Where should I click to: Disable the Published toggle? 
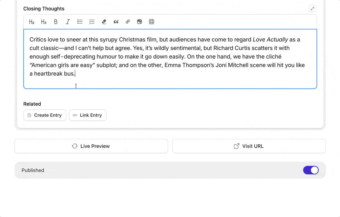pos(311,170)
